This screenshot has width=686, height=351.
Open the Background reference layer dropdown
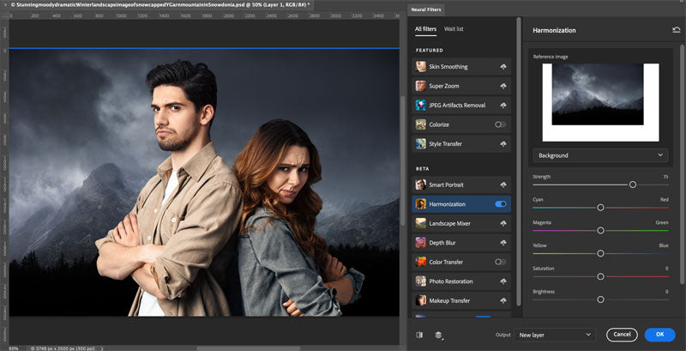pos(600,155)
